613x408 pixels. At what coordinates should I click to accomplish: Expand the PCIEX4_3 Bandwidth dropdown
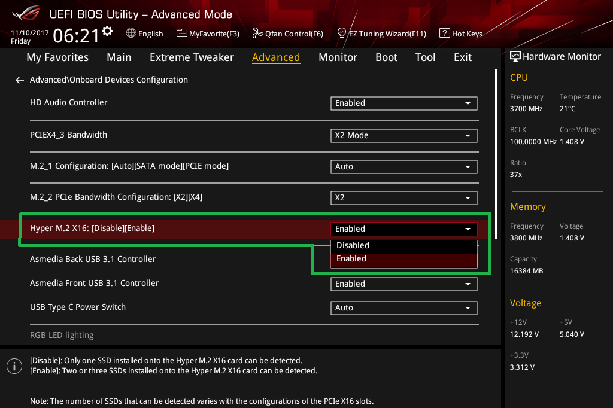[x=404, y=136]
